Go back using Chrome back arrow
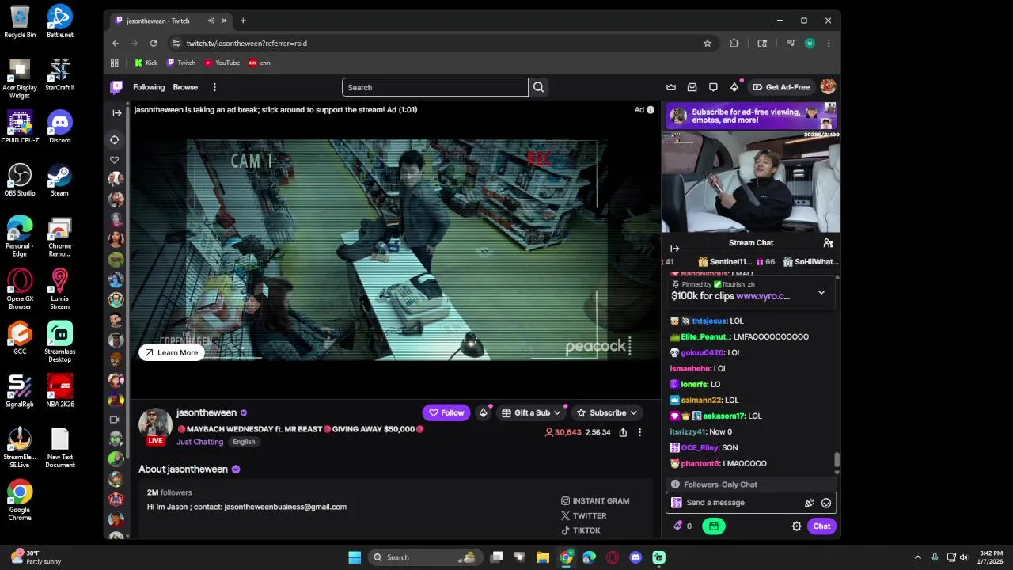The height and width of the screenshot is (570, 1013). pyautogui.click(x=116, y=44)
